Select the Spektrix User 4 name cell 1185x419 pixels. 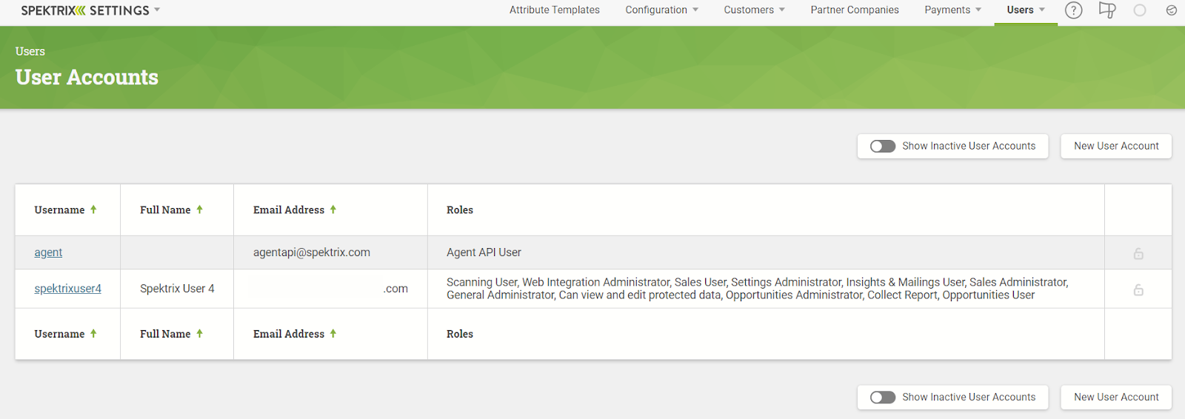pyautogui.click(x=177, y=289)
